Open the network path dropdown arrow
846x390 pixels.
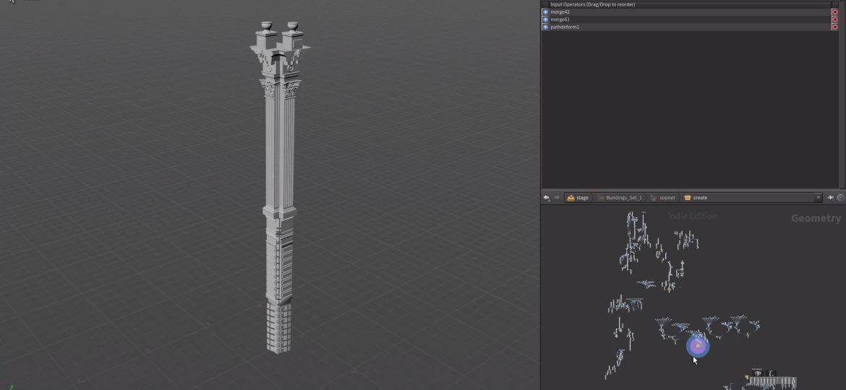tap(818, 198)
